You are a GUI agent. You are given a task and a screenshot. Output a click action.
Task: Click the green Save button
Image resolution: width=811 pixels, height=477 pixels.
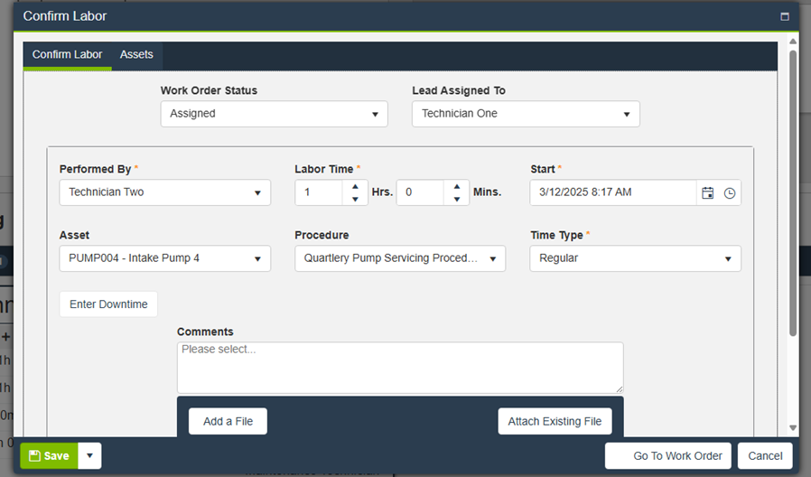click(50, 456)
